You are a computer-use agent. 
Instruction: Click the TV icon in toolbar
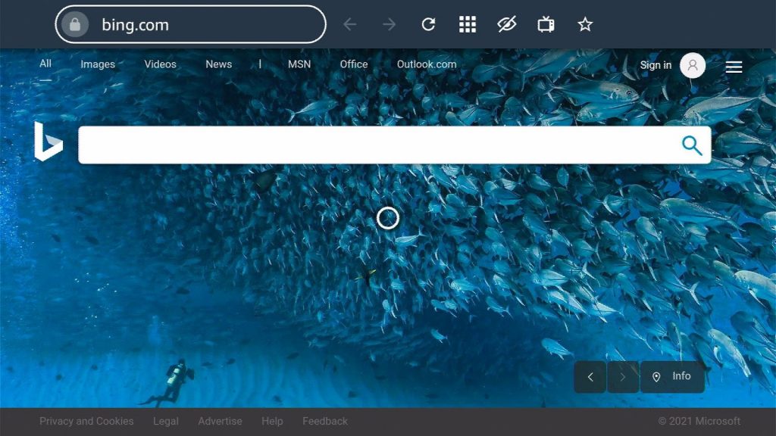click(546, 24)
